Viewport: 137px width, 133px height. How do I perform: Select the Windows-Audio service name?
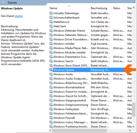click(x=63, y=74)
